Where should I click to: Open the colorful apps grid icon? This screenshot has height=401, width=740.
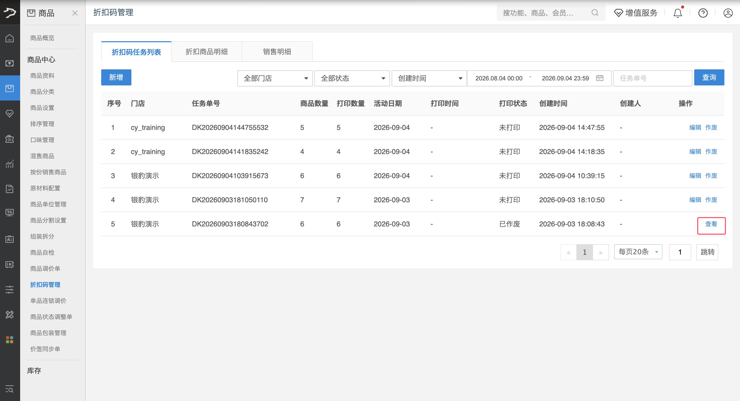click(x=10, y=340)
